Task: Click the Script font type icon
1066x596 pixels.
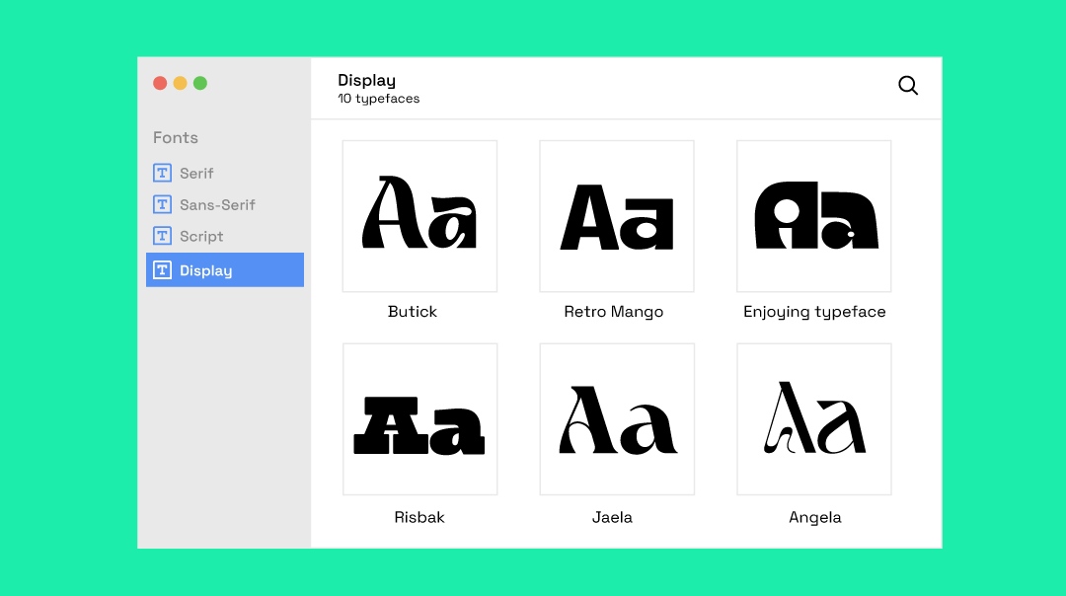Action: 163,236
